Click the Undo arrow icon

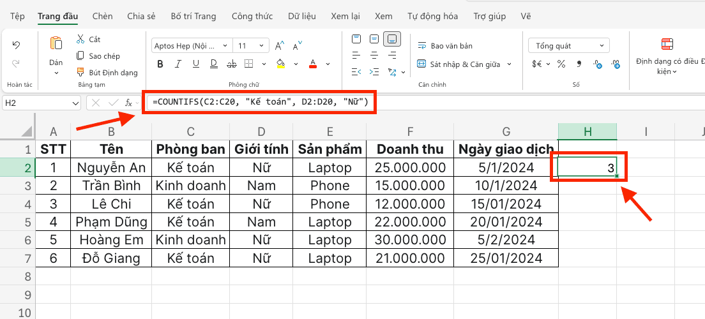16,45
